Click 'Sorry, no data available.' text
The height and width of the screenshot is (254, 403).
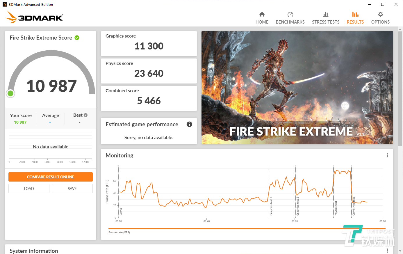(149, 137)
